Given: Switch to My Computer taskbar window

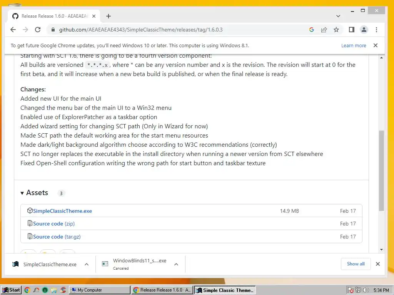Looking at the screenshot, I should (x=99, y=290).
